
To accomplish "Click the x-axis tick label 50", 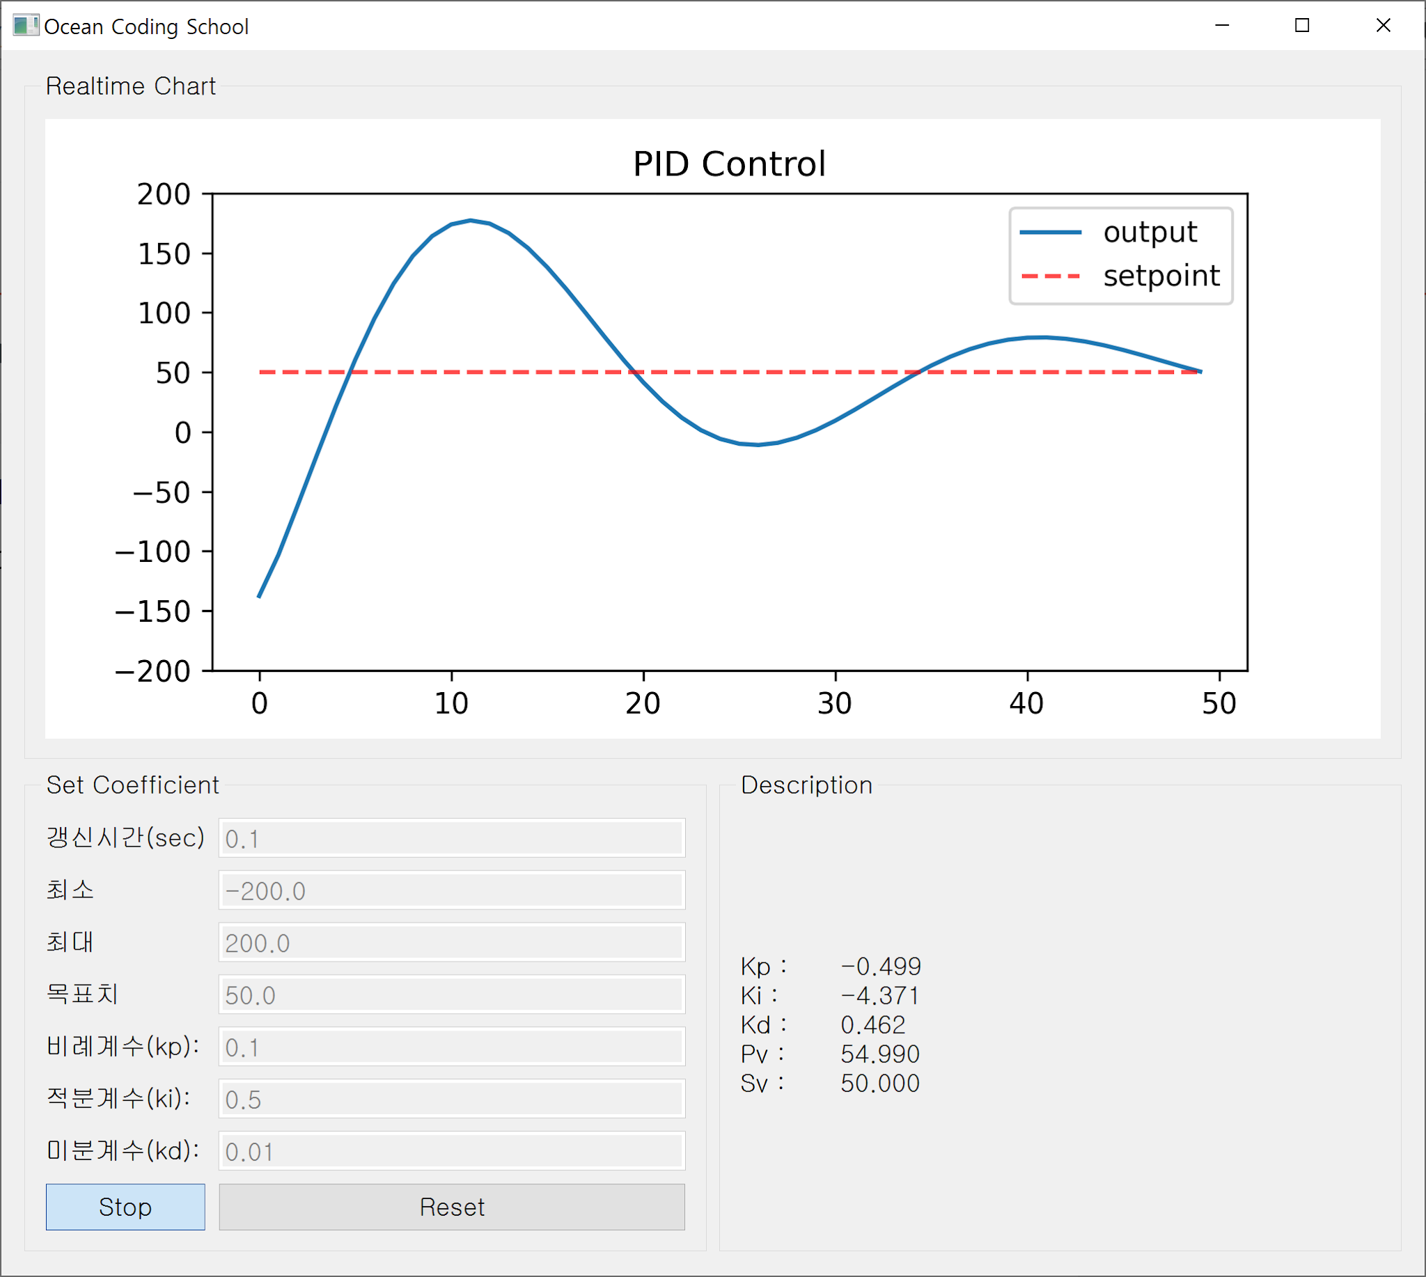I will point(1219,704).
